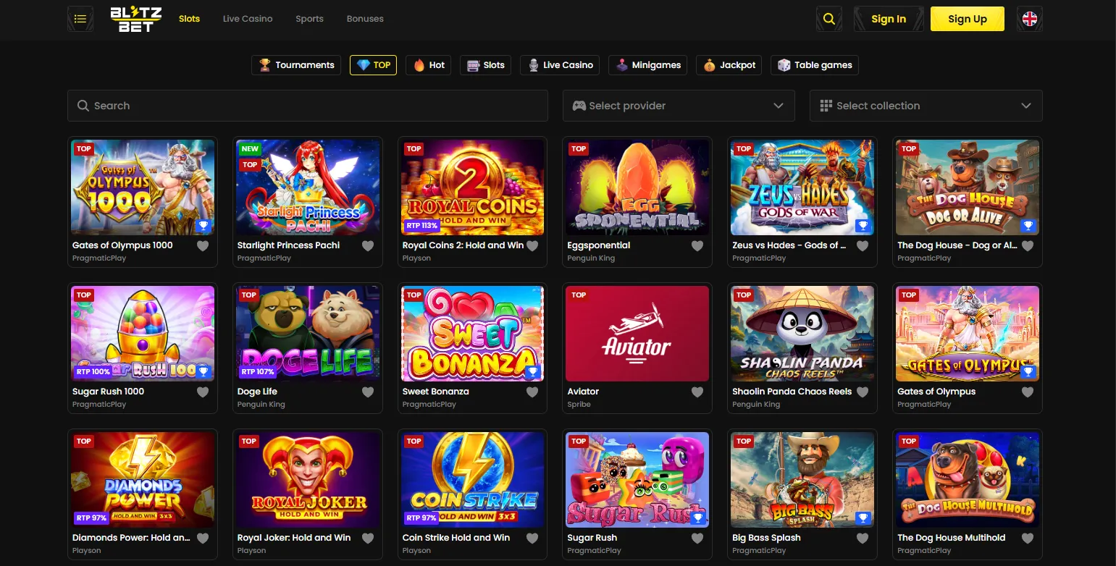Open the hamburger menu icon
1116x566 pixels.
tap(80, 19)
